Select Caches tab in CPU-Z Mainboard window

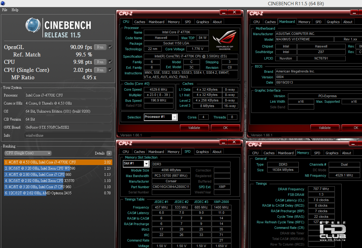[x=270, y=22]
